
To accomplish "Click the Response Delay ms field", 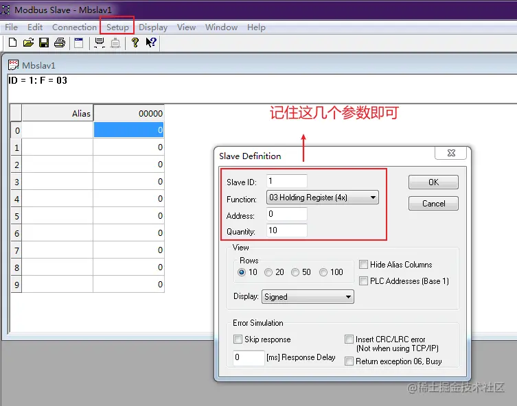I will point(249,357).
